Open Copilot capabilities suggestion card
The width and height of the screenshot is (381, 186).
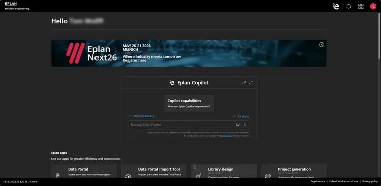pos(189,103)
